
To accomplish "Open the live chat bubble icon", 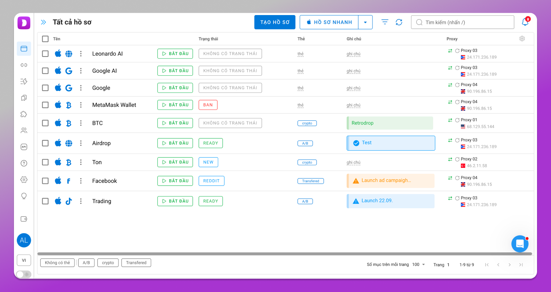I will 520,244.
